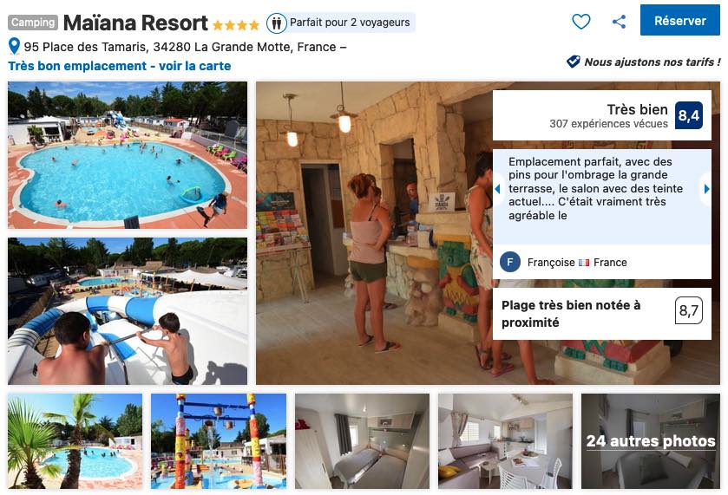Click the two travelers icon

(x=276, y=23)
